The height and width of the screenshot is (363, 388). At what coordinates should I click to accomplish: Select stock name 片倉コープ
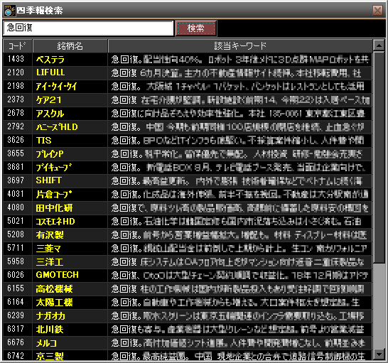point(54,194)
